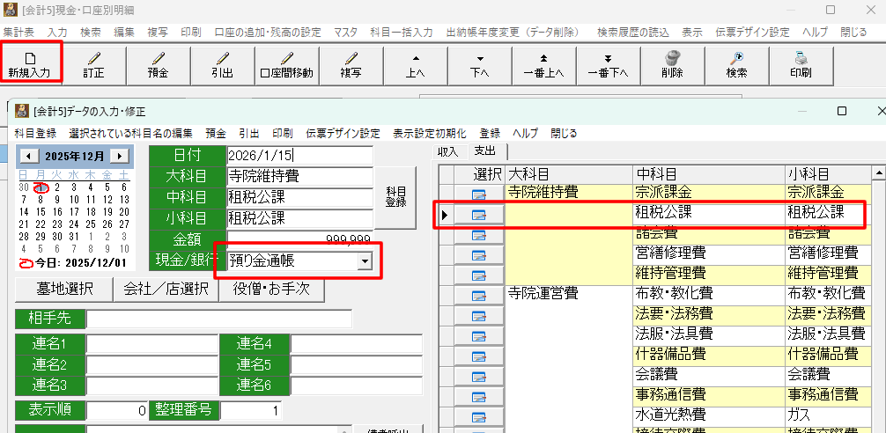Click select icon for 宗派課金 row
The height and width of the screenshot is (433, 886).
coord(479,193)
